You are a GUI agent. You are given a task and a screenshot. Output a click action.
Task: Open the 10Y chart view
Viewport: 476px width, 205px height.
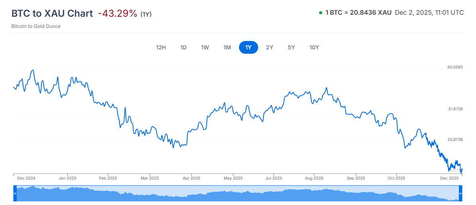[x=314, y=47]
